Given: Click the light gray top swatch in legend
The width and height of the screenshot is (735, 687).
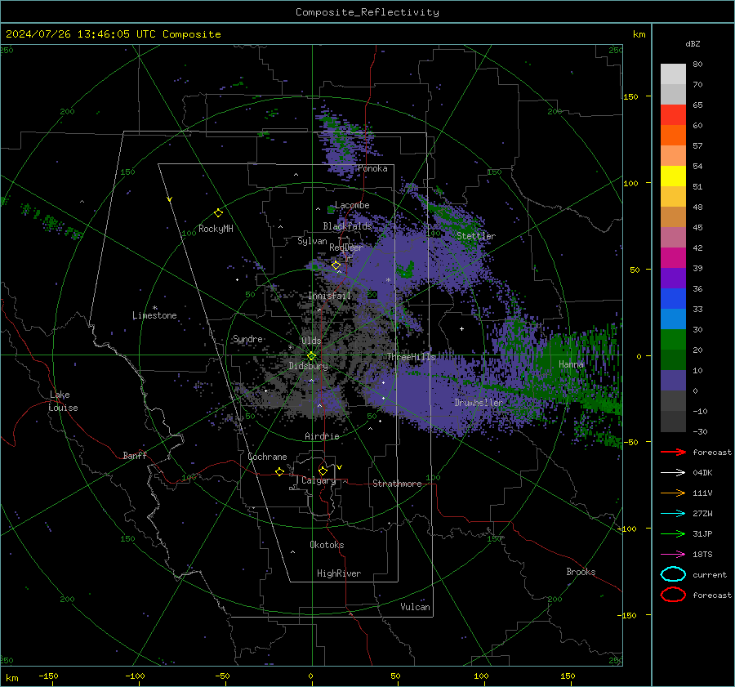Looking at the screenshot, I should click(673, 74).
